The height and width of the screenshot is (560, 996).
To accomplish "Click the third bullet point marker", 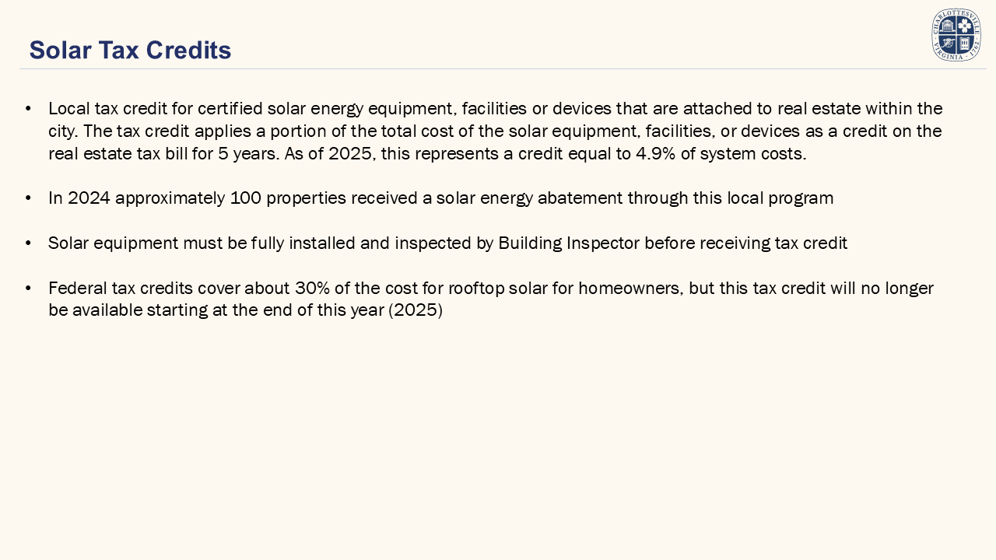I will (28, 243).
